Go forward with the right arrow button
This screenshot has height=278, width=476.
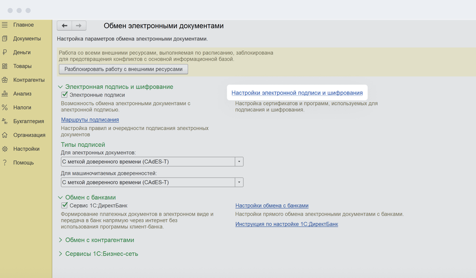click(78, 26)
